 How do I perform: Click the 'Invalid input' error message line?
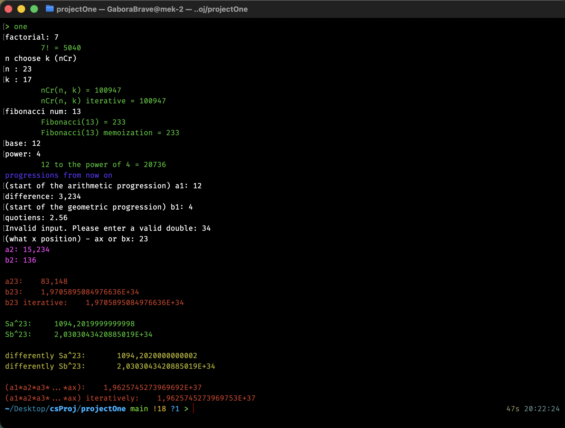[x=108, y=228]
